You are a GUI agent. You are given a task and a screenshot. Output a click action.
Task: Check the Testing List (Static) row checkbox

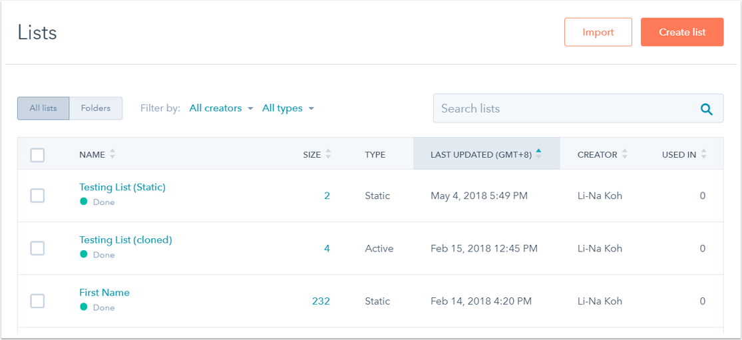(37, 196)
